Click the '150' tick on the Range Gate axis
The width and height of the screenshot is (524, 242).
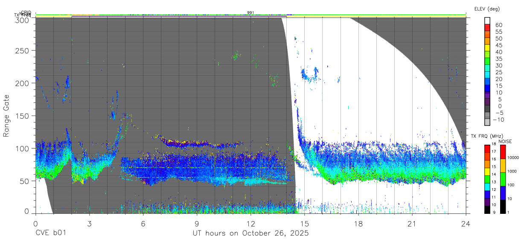pyautogui.click(x=22, y=116)
